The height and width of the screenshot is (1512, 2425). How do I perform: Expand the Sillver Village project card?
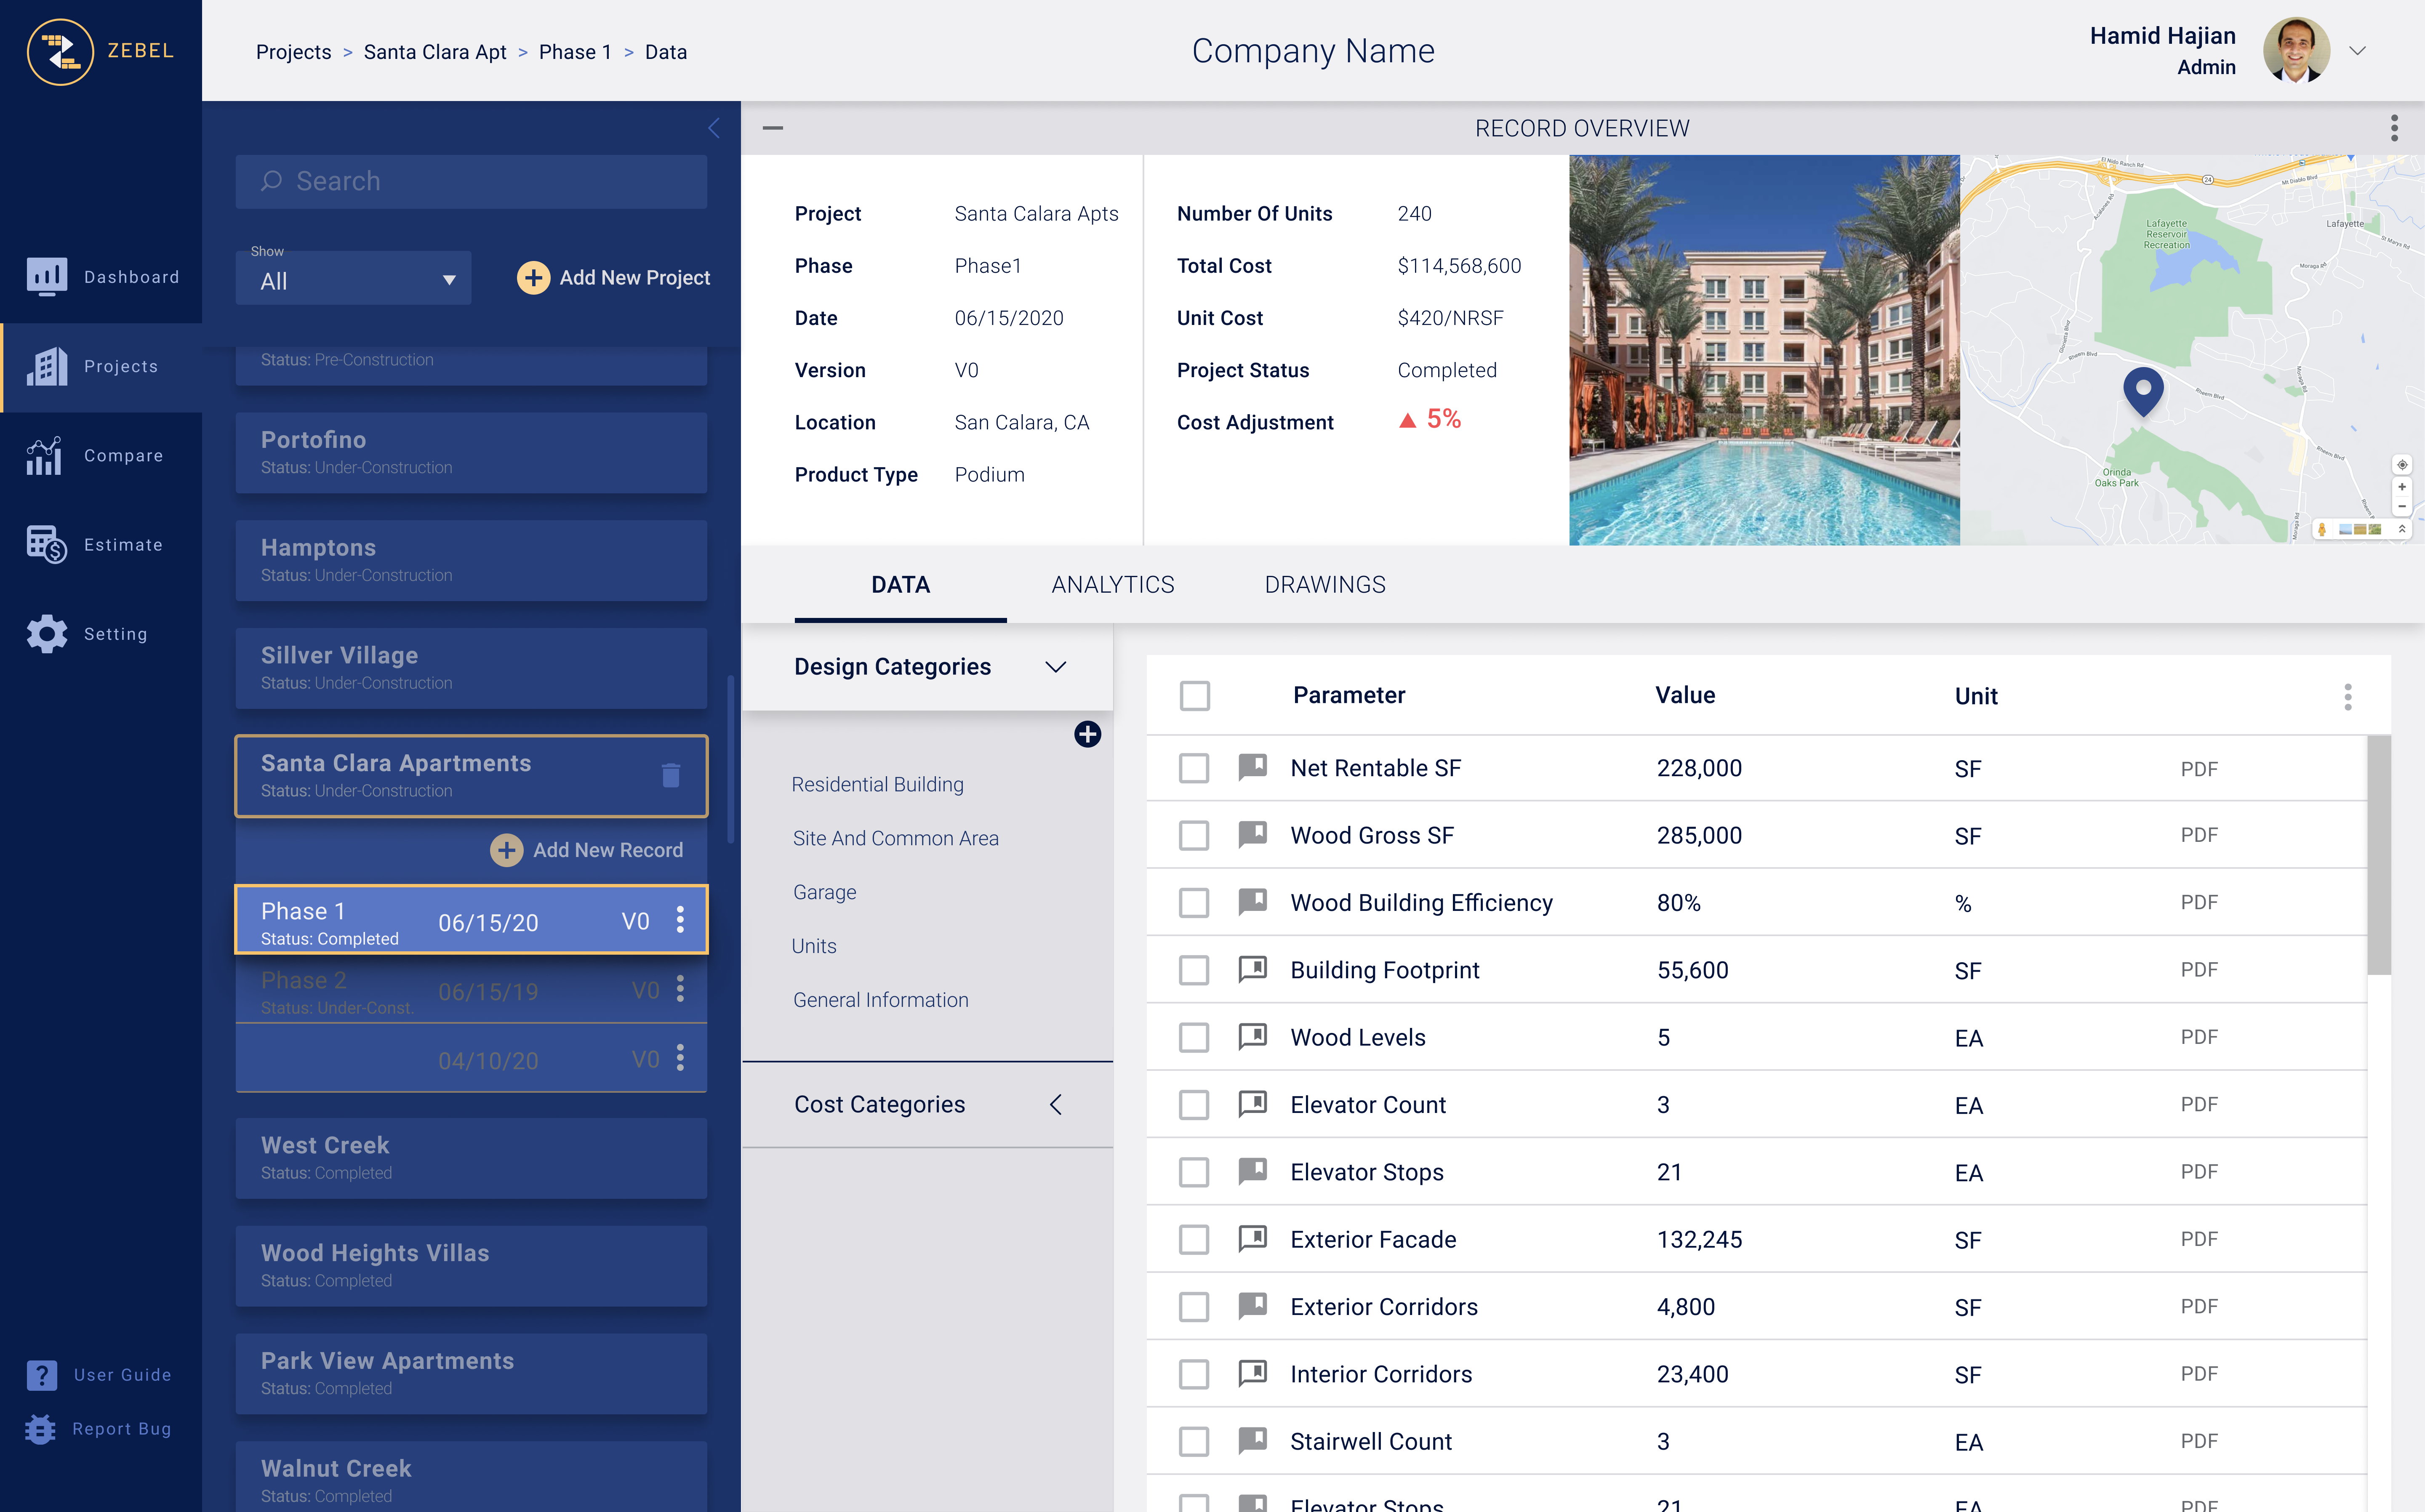coord(471,668)
